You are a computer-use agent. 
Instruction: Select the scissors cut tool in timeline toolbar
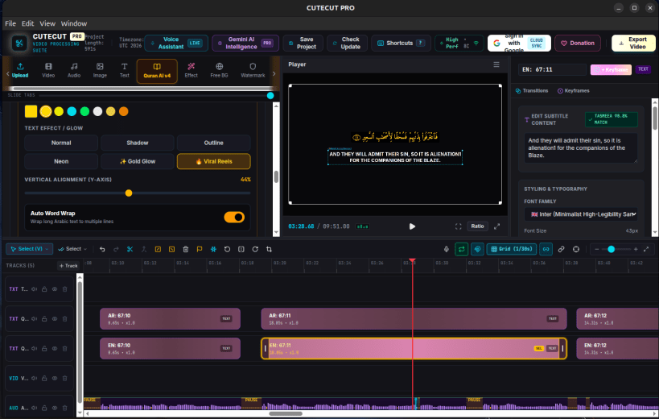pos(130,249)
